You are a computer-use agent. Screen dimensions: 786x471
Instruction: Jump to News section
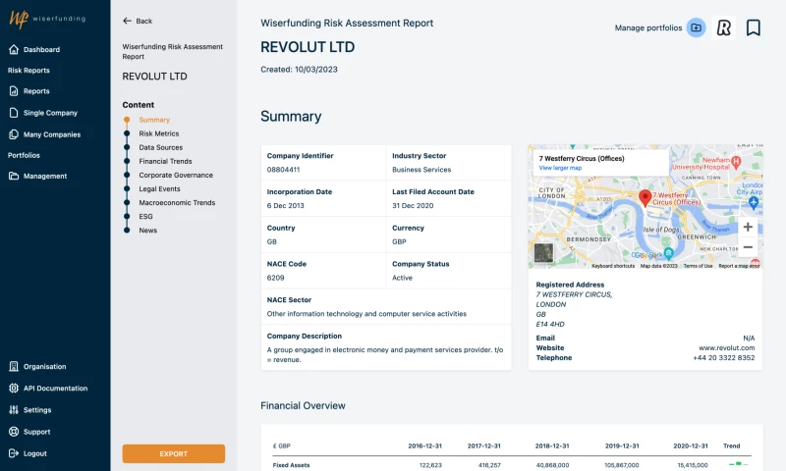pyautogui.click(x=148, y=231)
